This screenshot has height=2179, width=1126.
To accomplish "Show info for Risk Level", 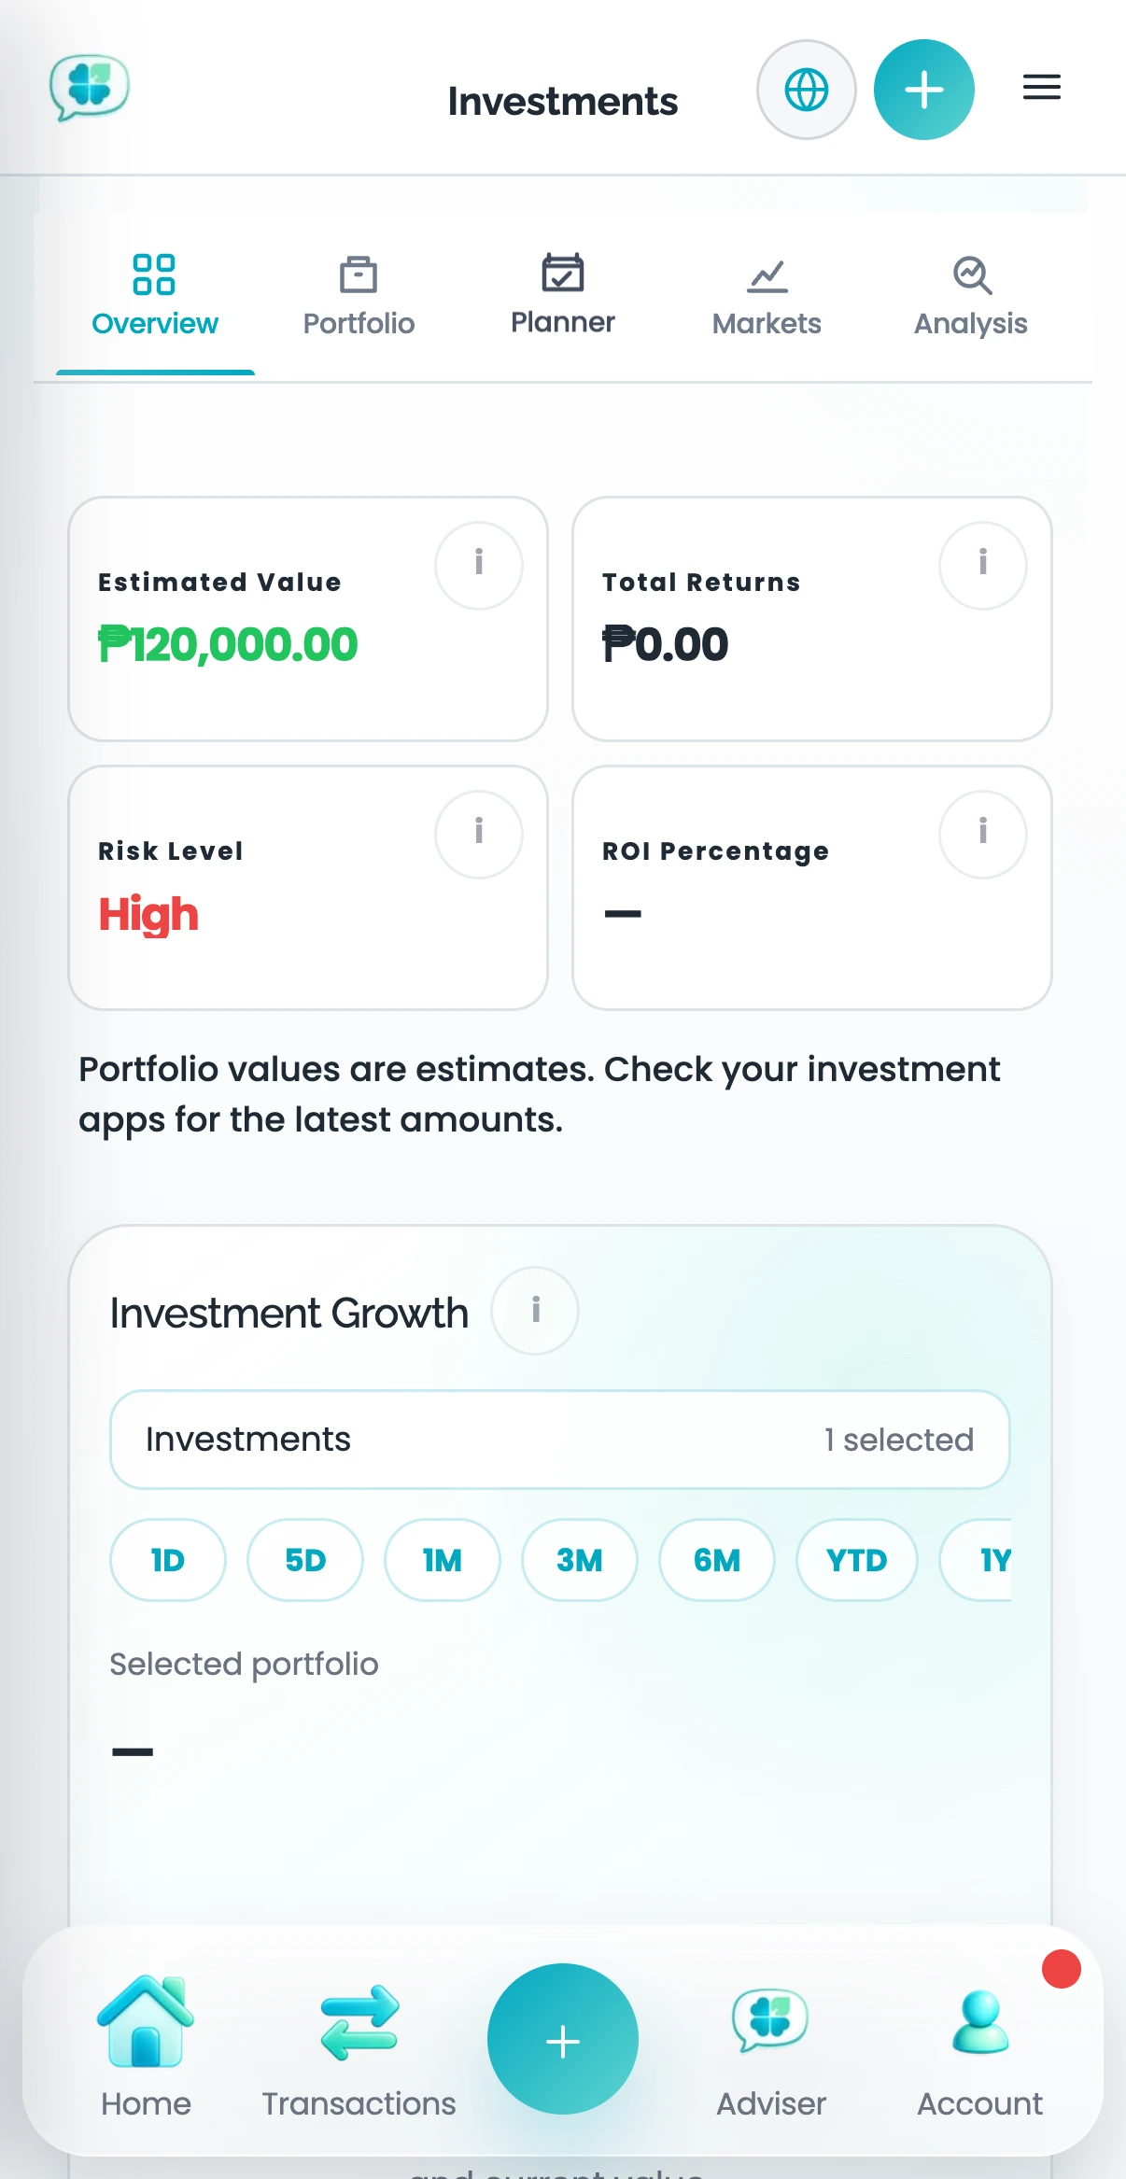I will (479, 835).
